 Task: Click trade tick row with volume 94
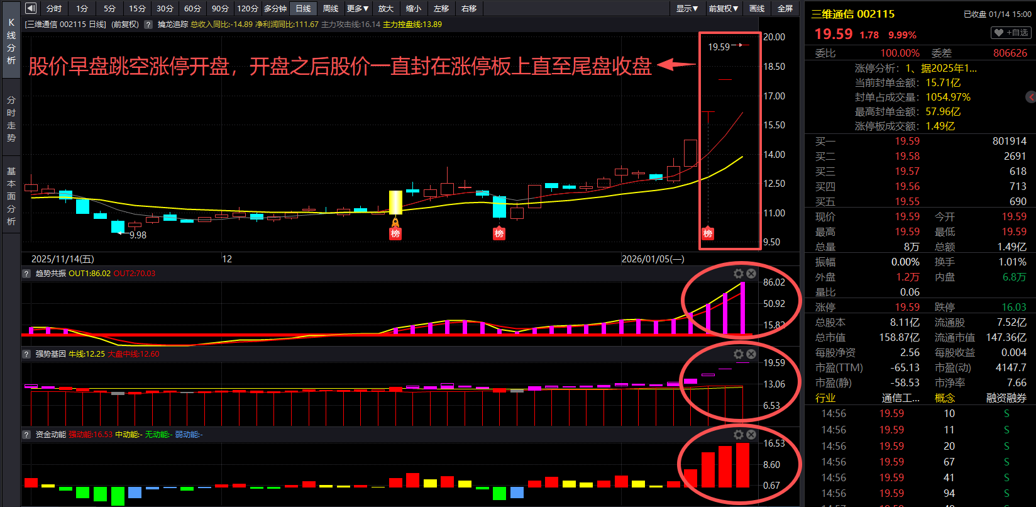[920, 493]
